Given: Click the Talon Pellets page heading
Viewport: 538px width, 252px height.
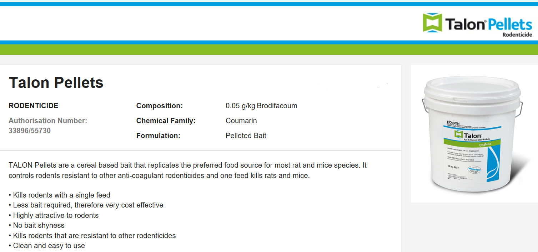Looking at the screenshot, I should [x=56, y=83].
